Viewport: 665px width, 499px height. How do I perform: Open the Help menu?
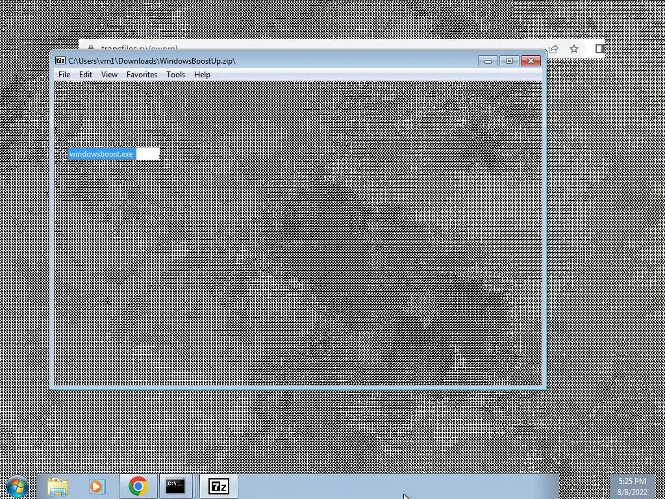[202, 75]
